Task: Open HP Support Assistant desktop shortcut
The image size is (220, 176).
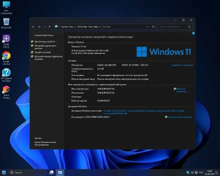Action: coord(6,75)
